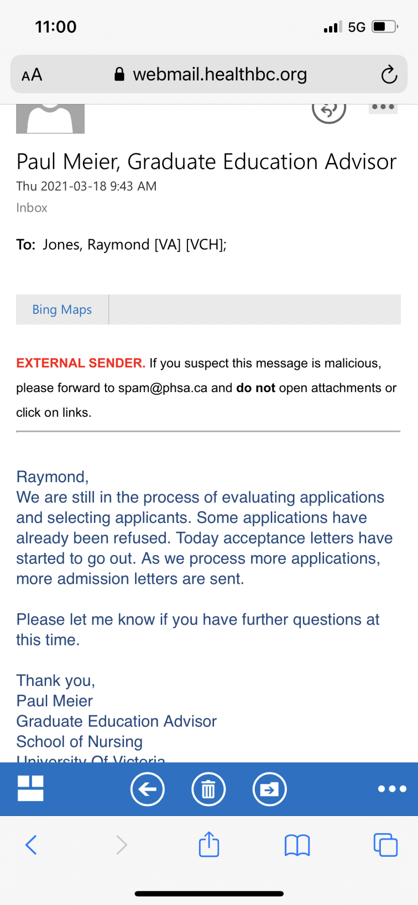The image size is (418, 905).
Task: Go back using the circled arrow icon
Action: [148, 789]
